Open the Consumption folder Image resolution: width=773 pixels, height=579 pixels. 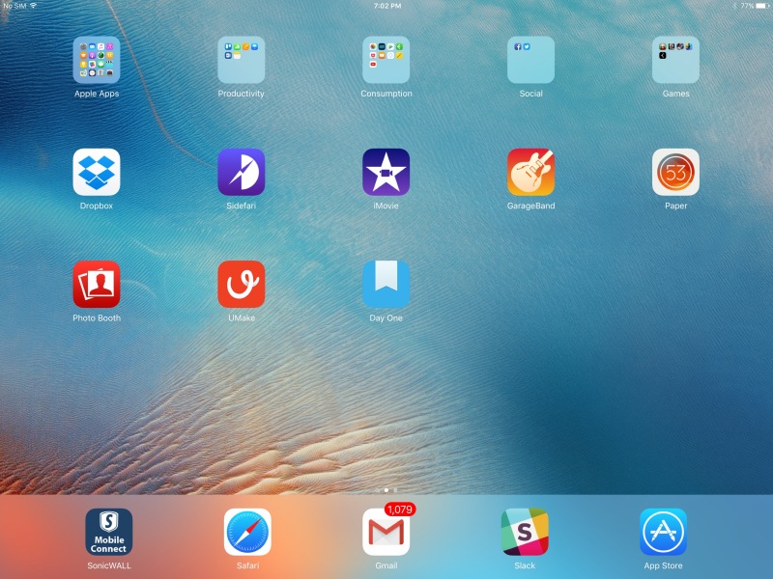(x=386, y=60)
